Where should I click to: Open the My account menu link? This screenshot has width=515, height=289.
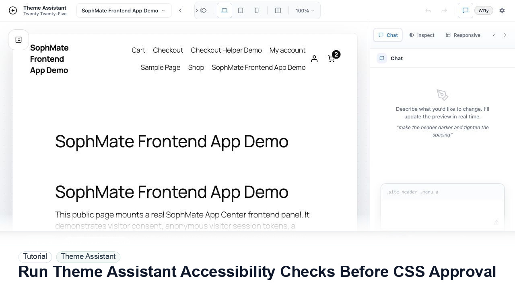click(x=287, y=50)
